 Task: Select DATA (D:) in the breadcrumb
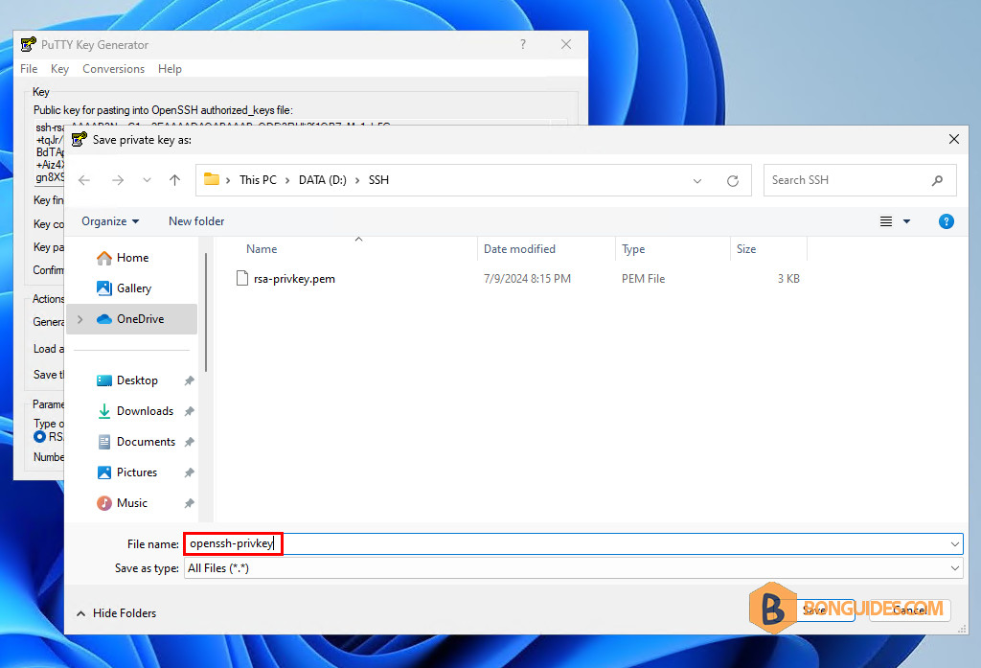click(x=322, y=180)
